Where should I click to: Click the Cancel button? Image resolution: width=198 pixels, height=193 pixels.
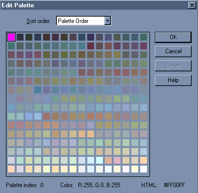(x=173, y=51)
